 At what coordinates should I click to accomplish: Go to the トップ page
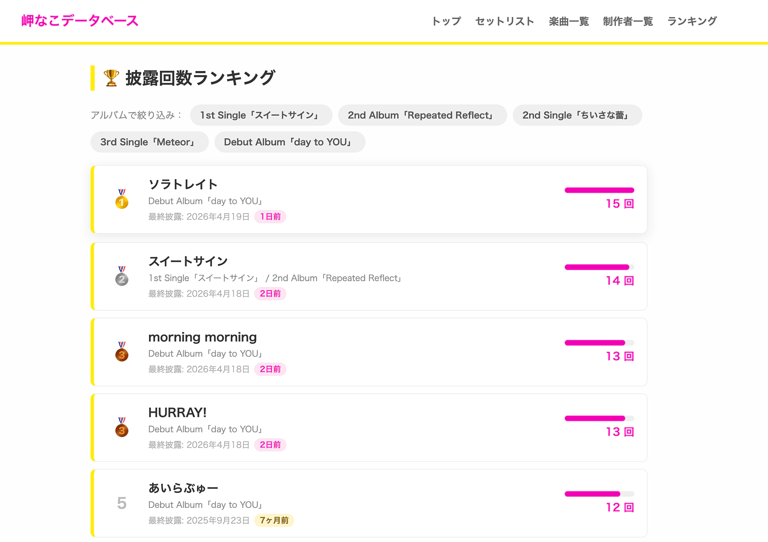click(446, 21)
